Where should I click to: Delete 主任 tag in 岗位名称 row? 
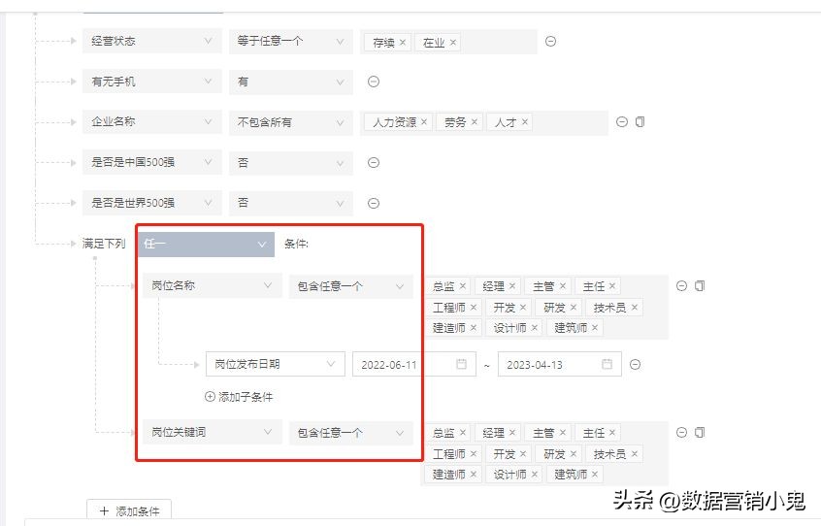point(612,286)
